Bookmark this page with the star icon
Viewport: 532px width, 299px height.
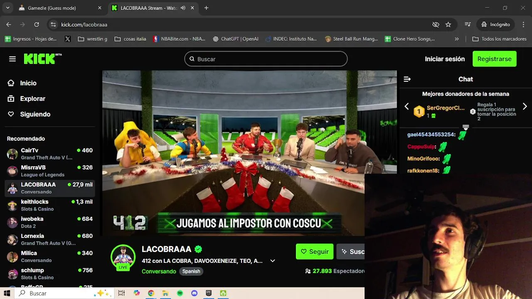[448, 25]
